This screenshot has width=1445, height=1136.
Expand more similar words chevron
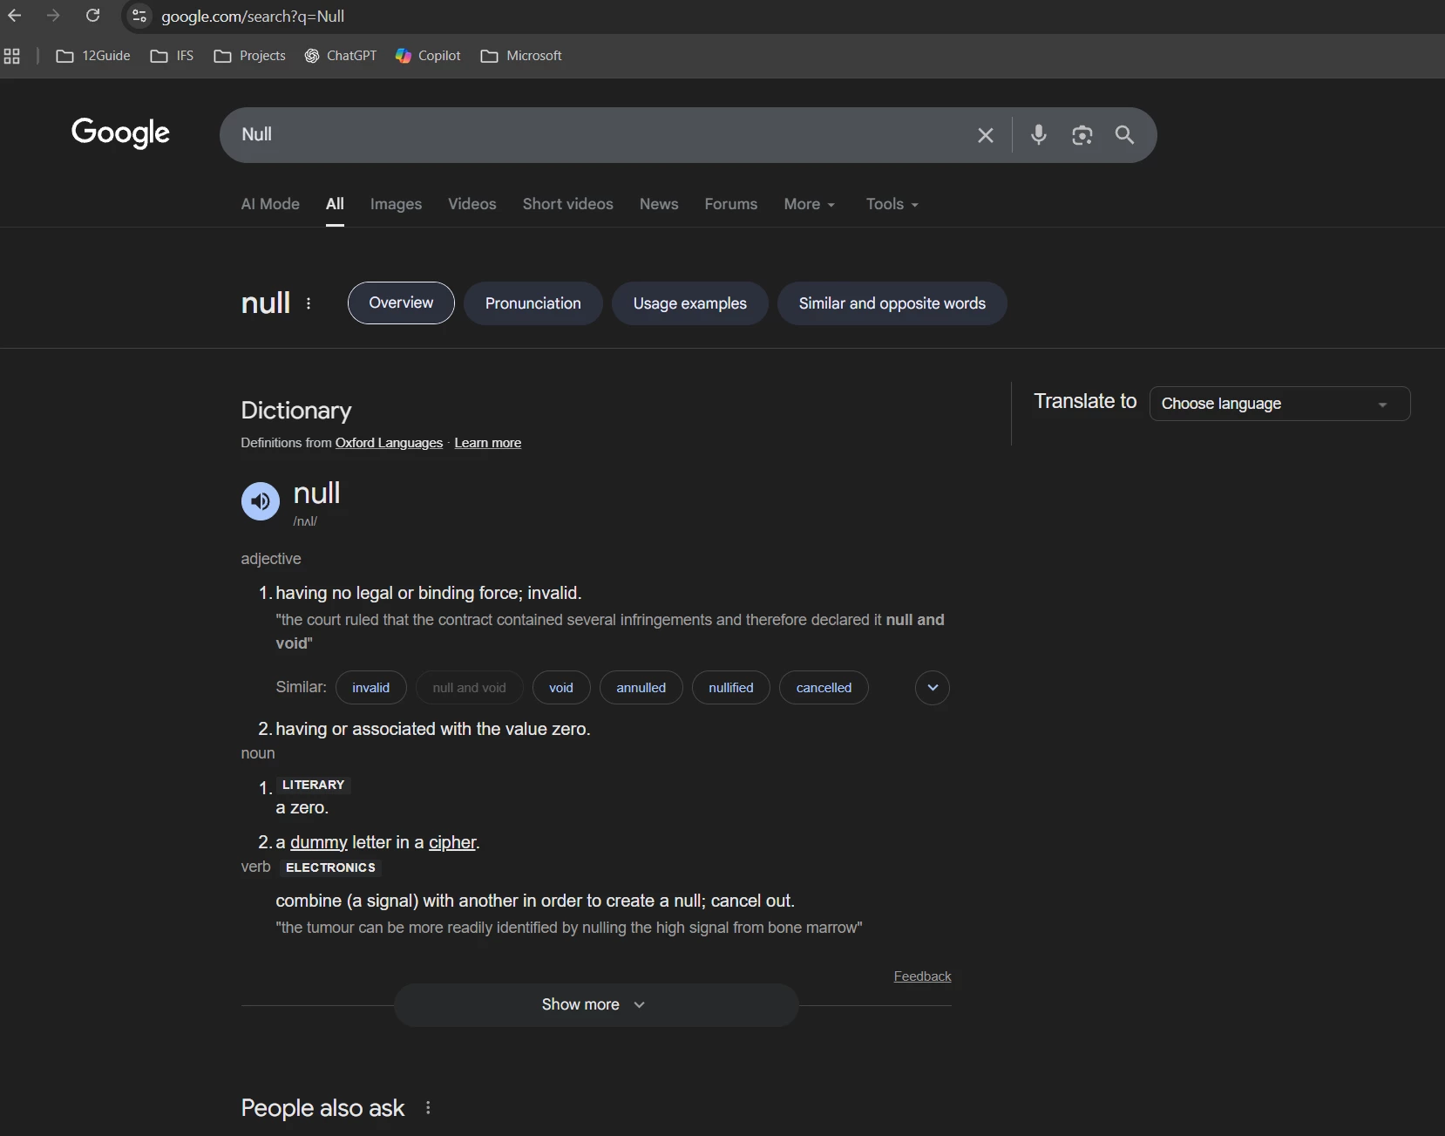coord(932,688)
